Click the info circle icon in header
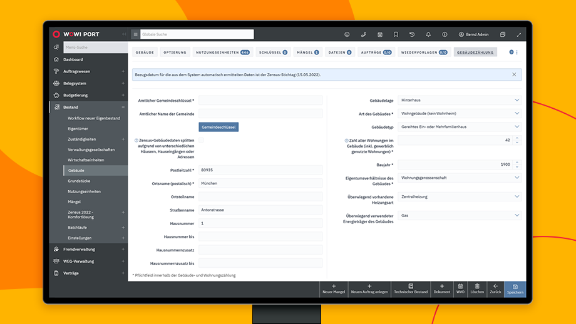 point(445,34)
